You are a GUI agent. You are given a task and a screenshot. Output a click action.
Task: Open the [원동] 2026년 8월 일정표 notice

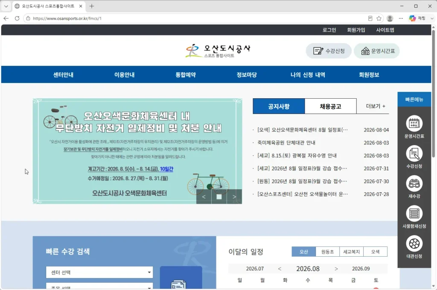[x=302, y=181]
